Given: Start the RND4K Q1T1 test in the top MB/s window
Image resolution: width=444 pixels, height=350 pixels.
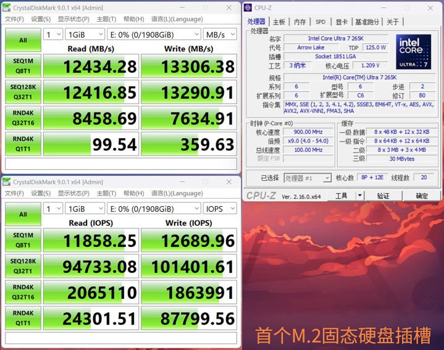Looking at the screenshot, I should coord(23,144).
